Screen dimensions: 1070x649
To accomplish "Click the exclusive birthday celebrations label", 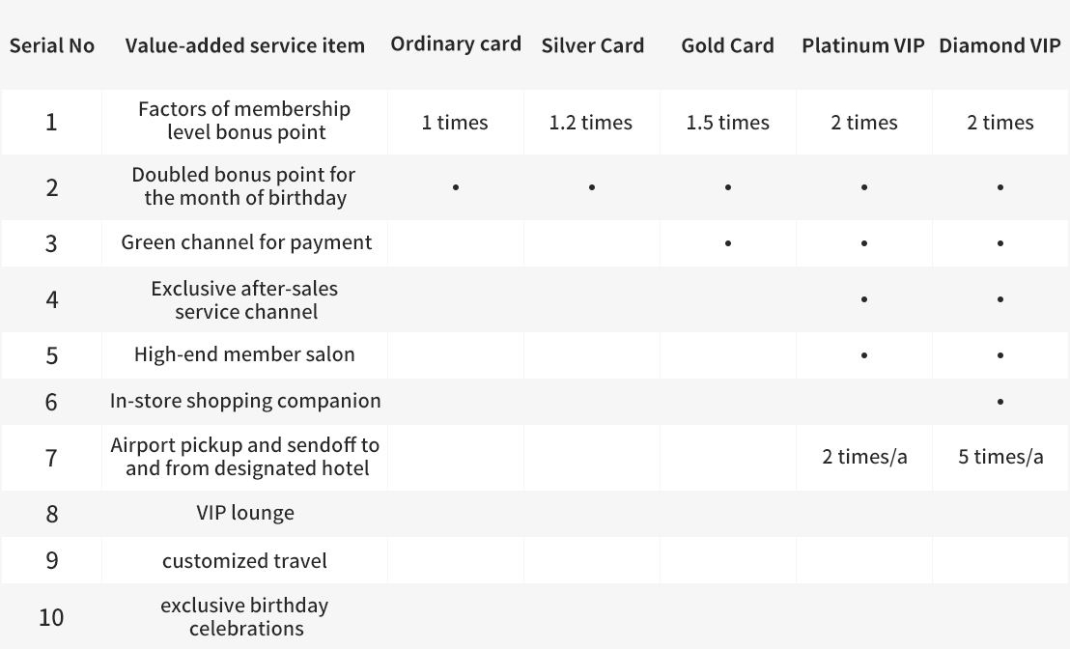I will 245,617.
